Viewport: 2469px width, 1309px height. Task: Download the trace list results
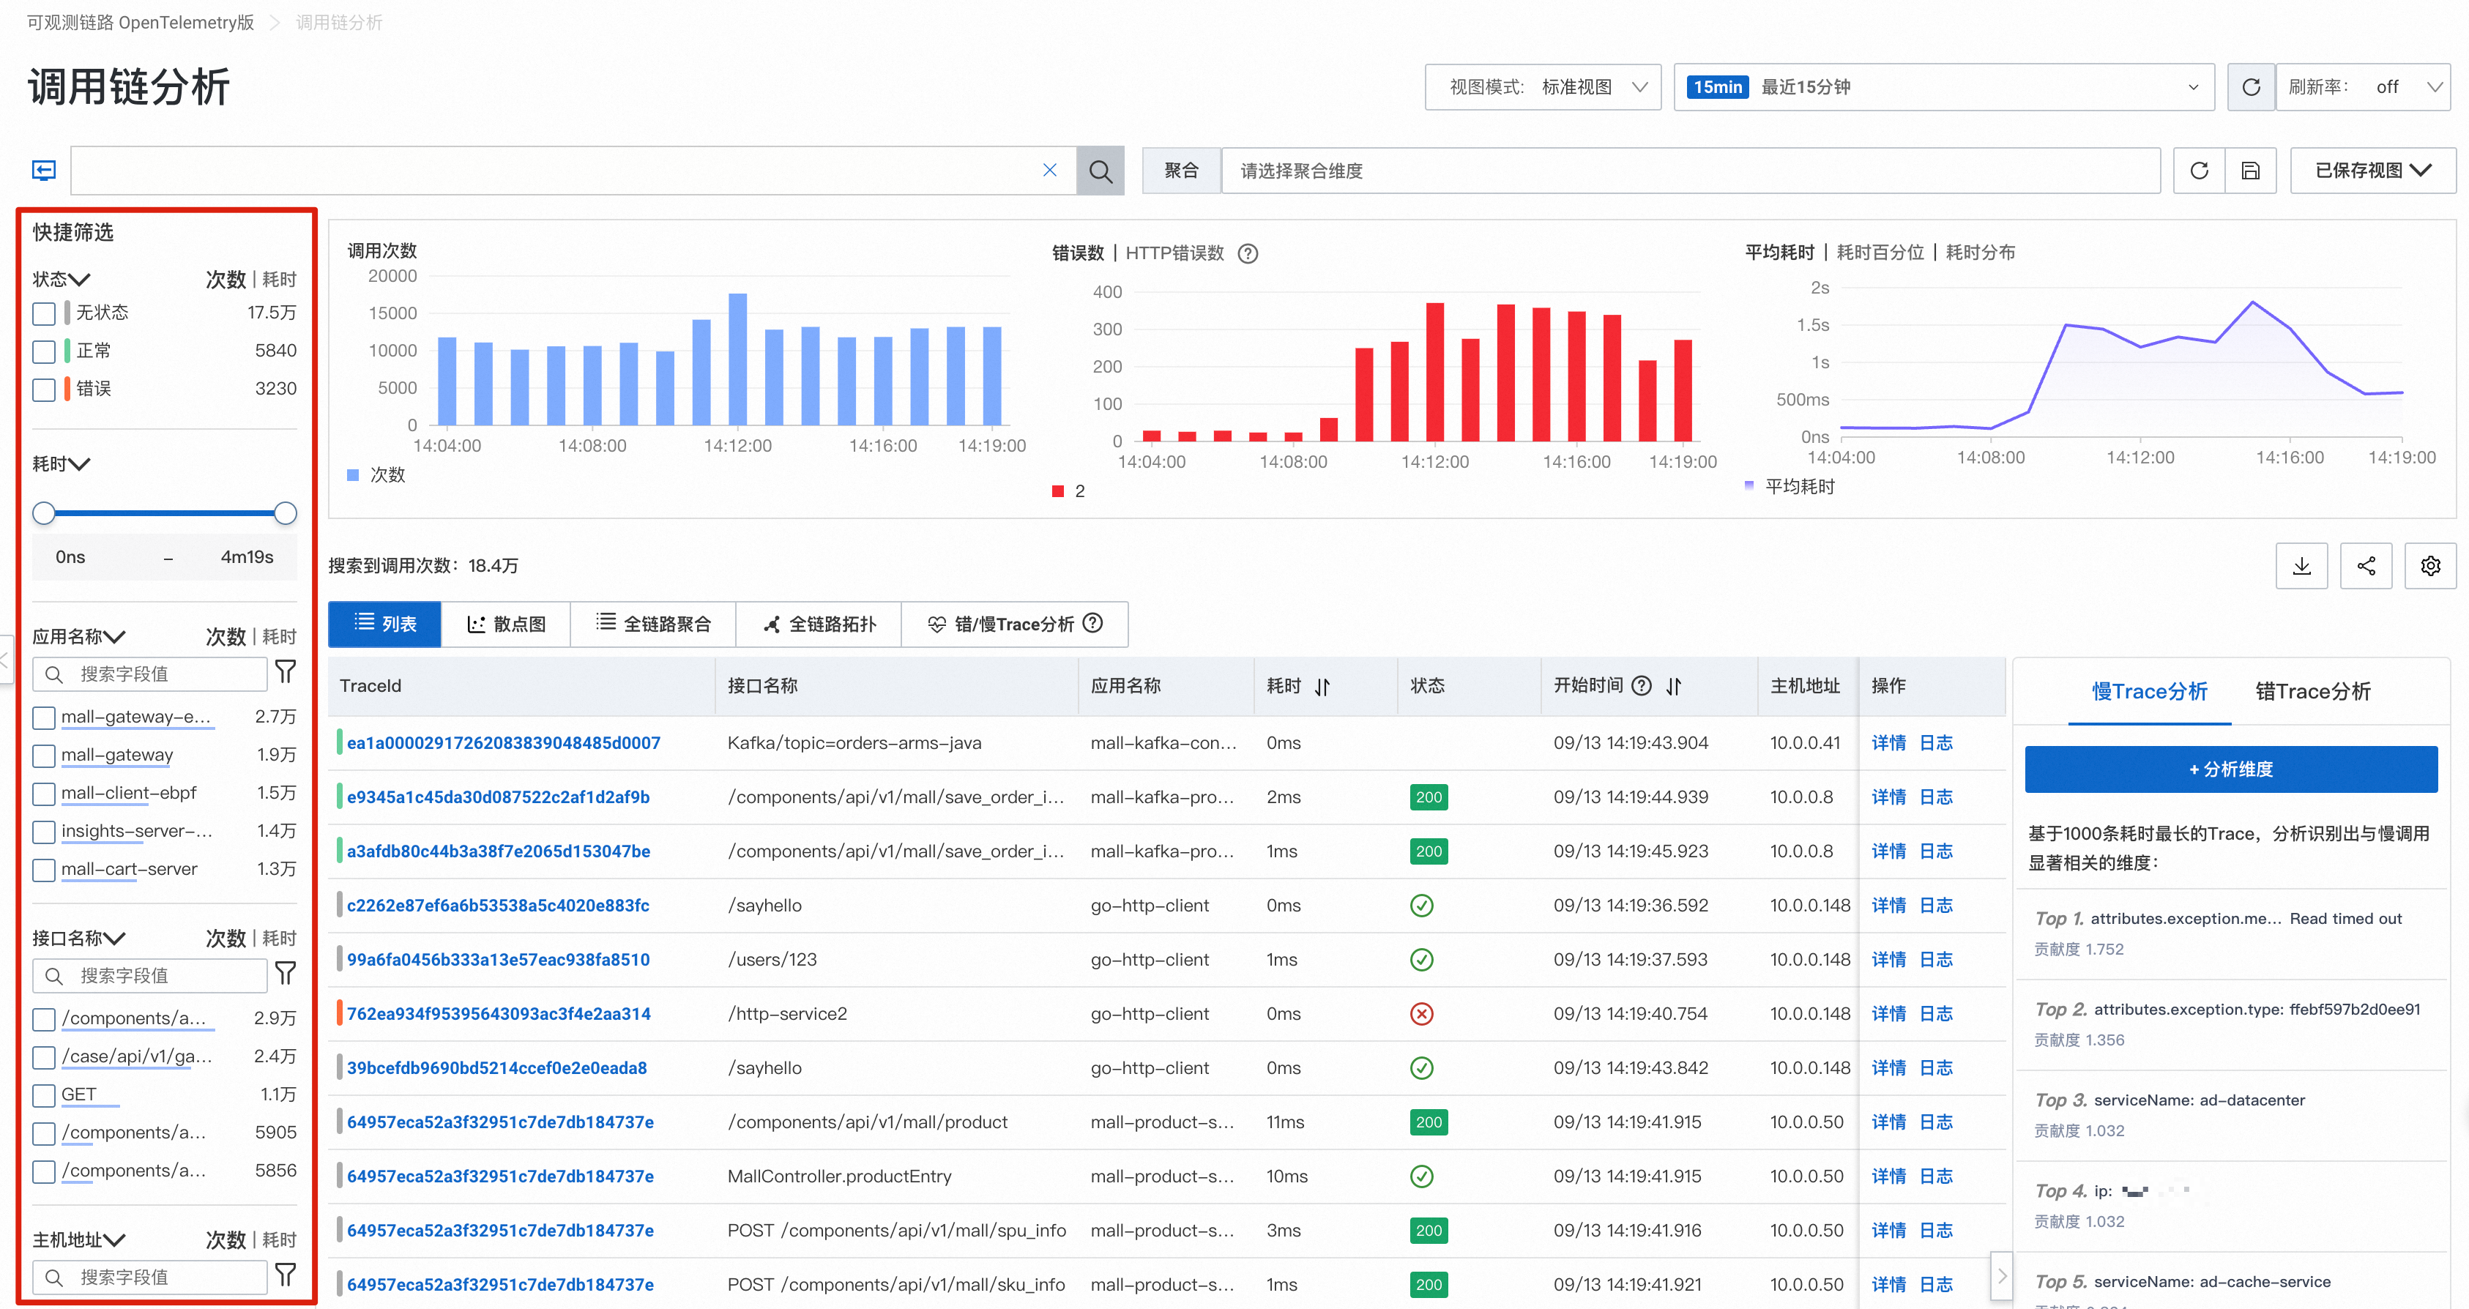click(2301, 565)
